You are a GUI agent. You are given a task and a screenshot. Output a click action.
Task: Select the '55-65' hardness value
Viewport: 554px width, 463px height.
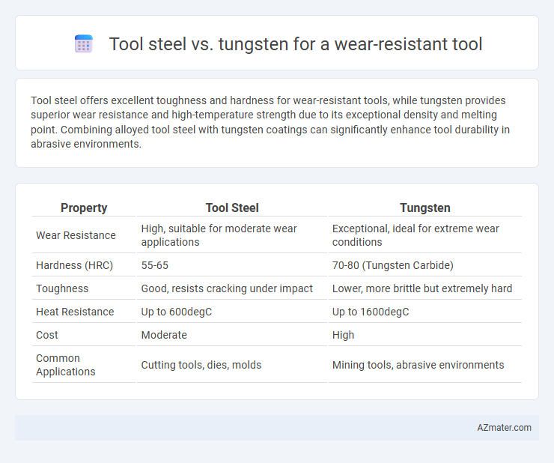point(155,265)
